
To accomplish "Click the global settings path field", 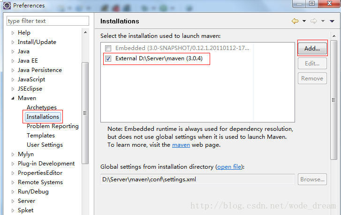I will click(197, 179).
